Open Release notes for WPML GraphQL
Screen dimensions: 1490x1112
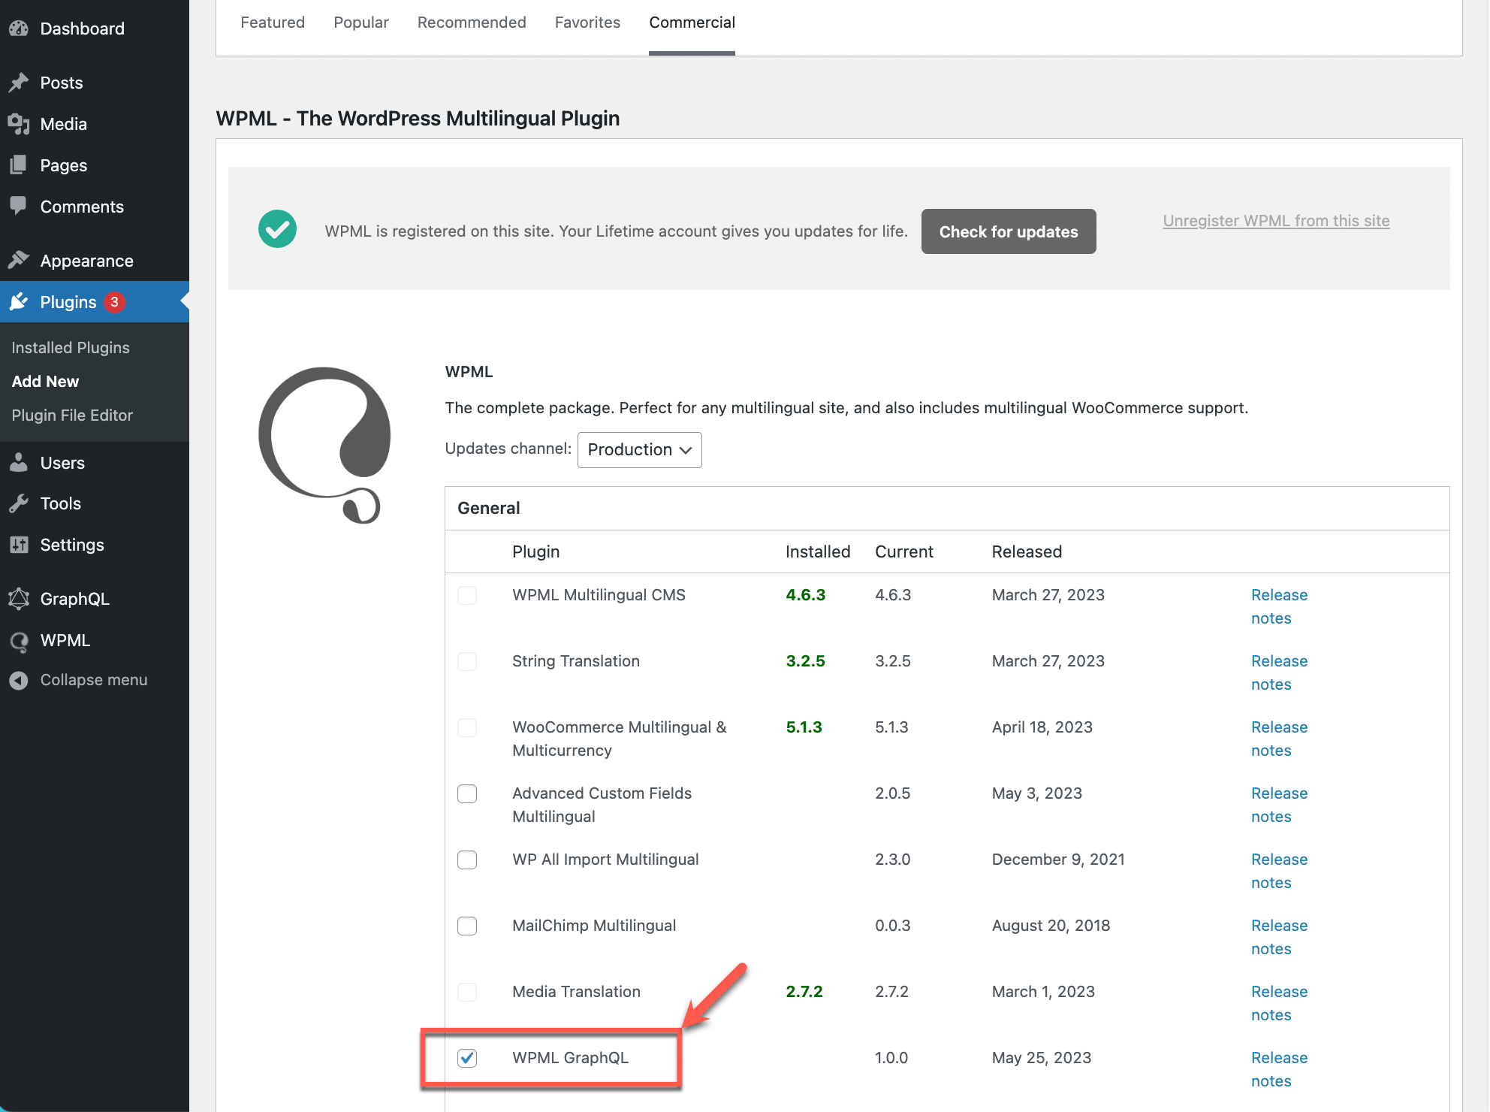[x=1279, y=1069]
